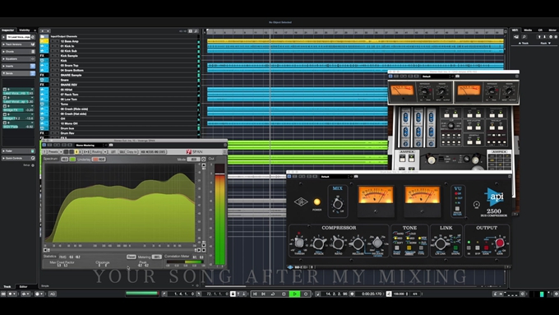The image size is (559, 315).
Task: Open SPAN spectrum mode settings gear
Action: (204, 159)
